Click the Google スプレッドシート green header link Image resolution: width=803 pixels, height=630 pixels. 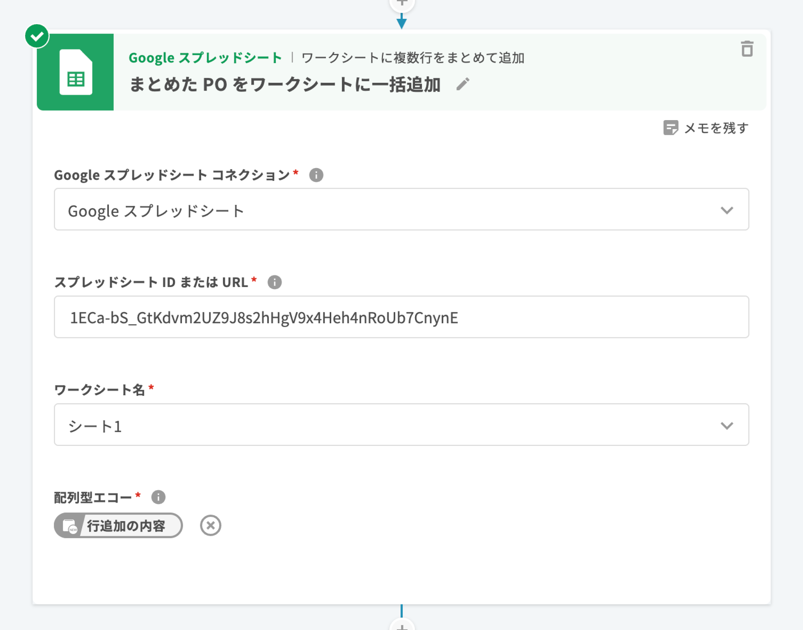click(x=205, y=58)
